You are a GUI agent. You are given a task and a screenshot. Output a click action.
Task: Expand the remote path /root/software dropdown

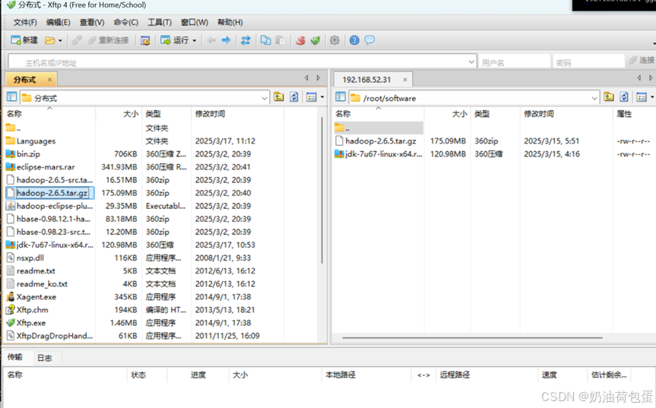click(x=594, y=98)
